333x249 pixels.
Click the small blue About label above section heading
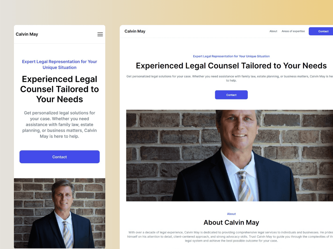tap(231, 214)
